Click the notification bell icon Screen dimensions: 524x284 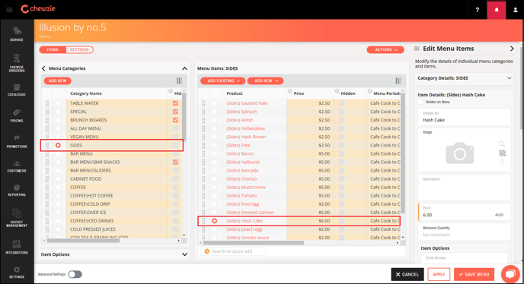[497, 10]
